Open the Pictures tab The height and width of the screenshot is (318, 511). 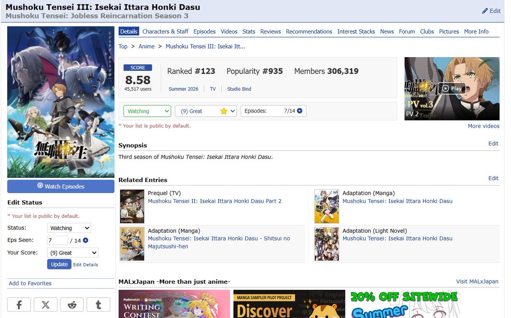pos(449,32)
